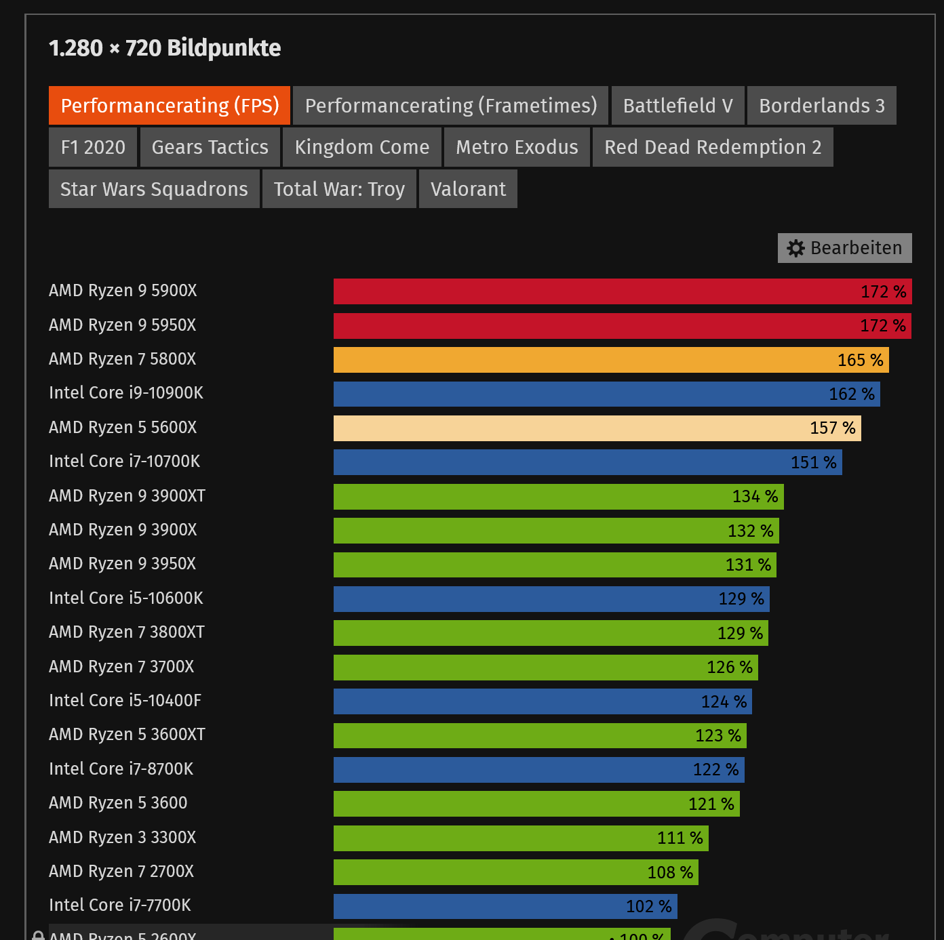Image resolution: width=944 pixels, height=940 pixels.
Task: Select the AMD Ryzen 7 5800X row
Action: click(x=480, y=359)
